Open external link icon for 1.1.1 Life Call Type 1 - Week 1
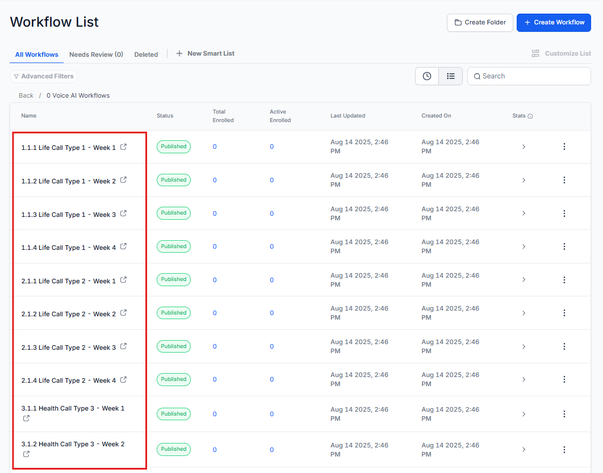This screenshot has width=603, height=473. pyautogui.click(x=124, y=147)
